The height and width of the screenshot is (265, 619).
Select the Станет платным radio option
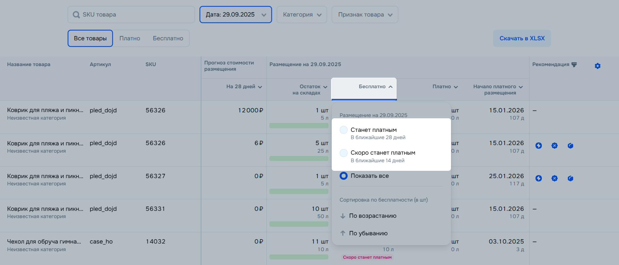(344, 130)
